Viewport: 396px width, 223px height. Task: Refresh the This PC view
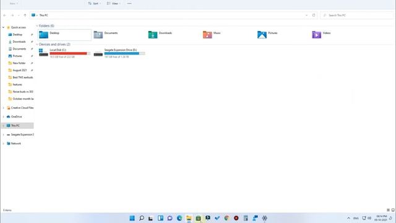click(314, 15)
